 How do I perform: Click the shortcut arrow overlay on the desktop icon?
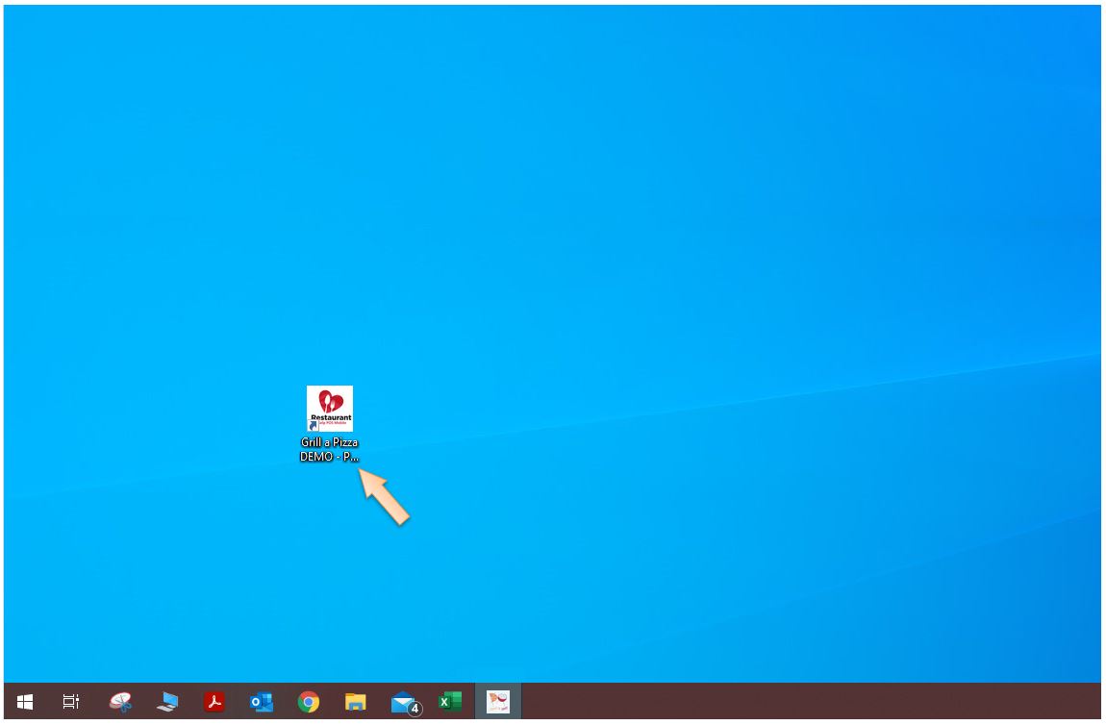click(x=313, y=426)
